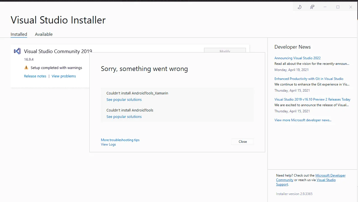Open the View problems link
The image size is (358, 202).
[x=64, y=76]
